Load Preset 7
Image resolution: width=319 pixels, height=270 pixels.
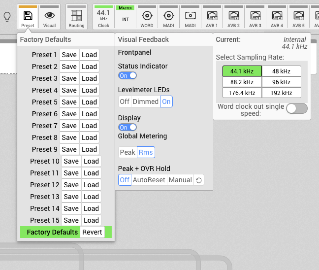click(x=89, y=126)
